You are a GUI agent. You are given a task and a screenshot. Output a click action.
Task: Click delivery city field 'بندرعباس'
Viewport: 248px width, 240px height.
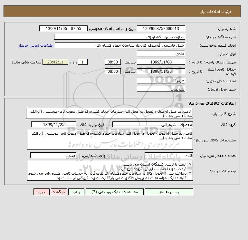161,89
